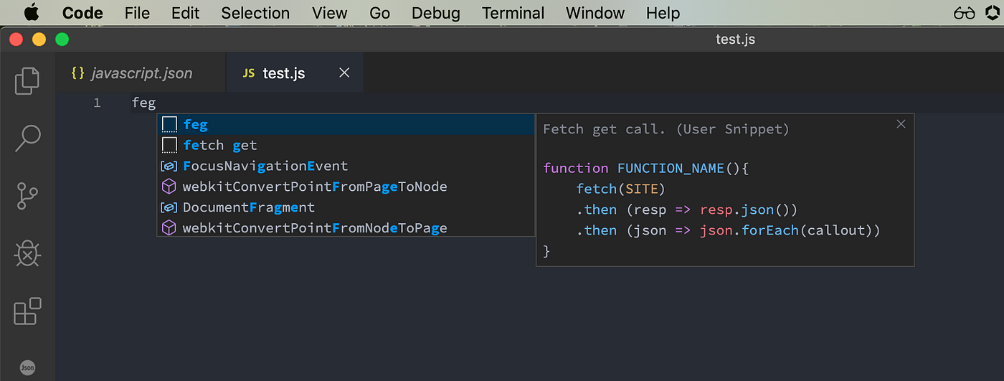The image size is (1004, 381).
Task: Close the snippet details popup
Action: [x=901, y=124]
